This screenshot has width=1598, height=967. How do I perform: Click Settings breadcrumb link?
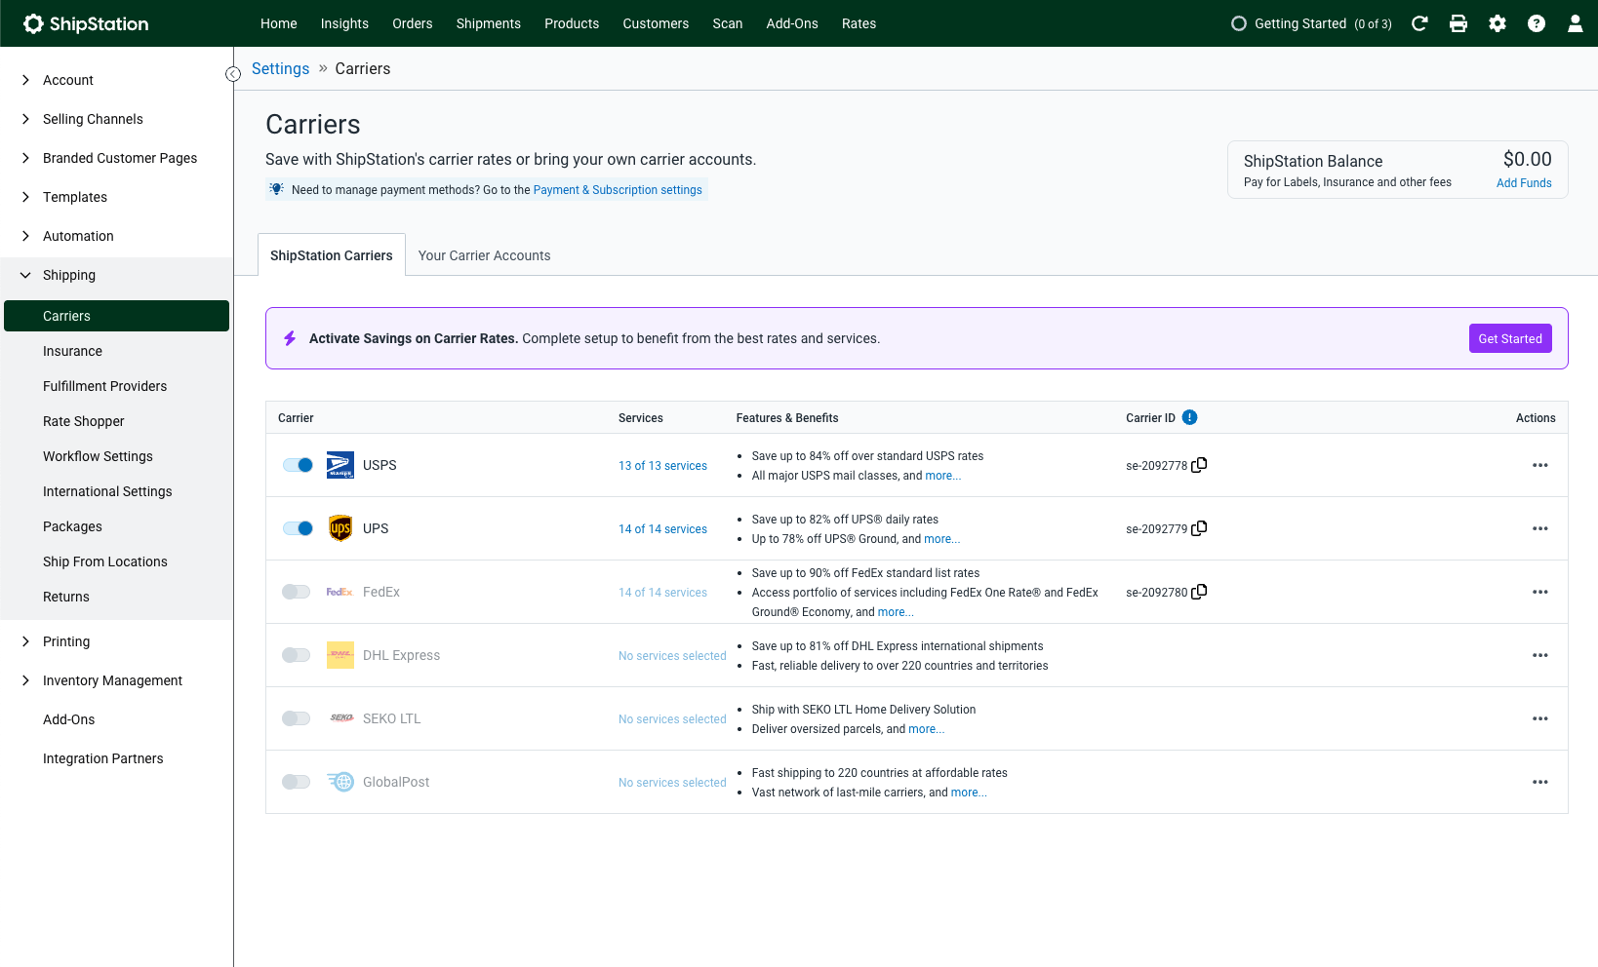280,68
